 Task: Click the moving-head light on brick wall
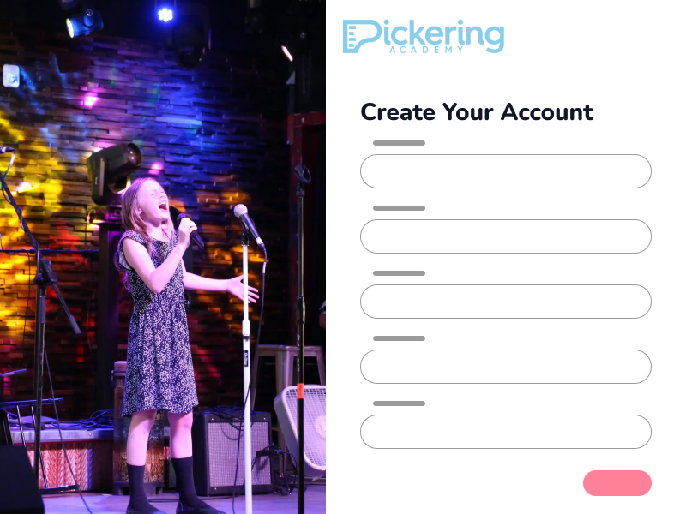pyautogui.click(x=114, y=171)
